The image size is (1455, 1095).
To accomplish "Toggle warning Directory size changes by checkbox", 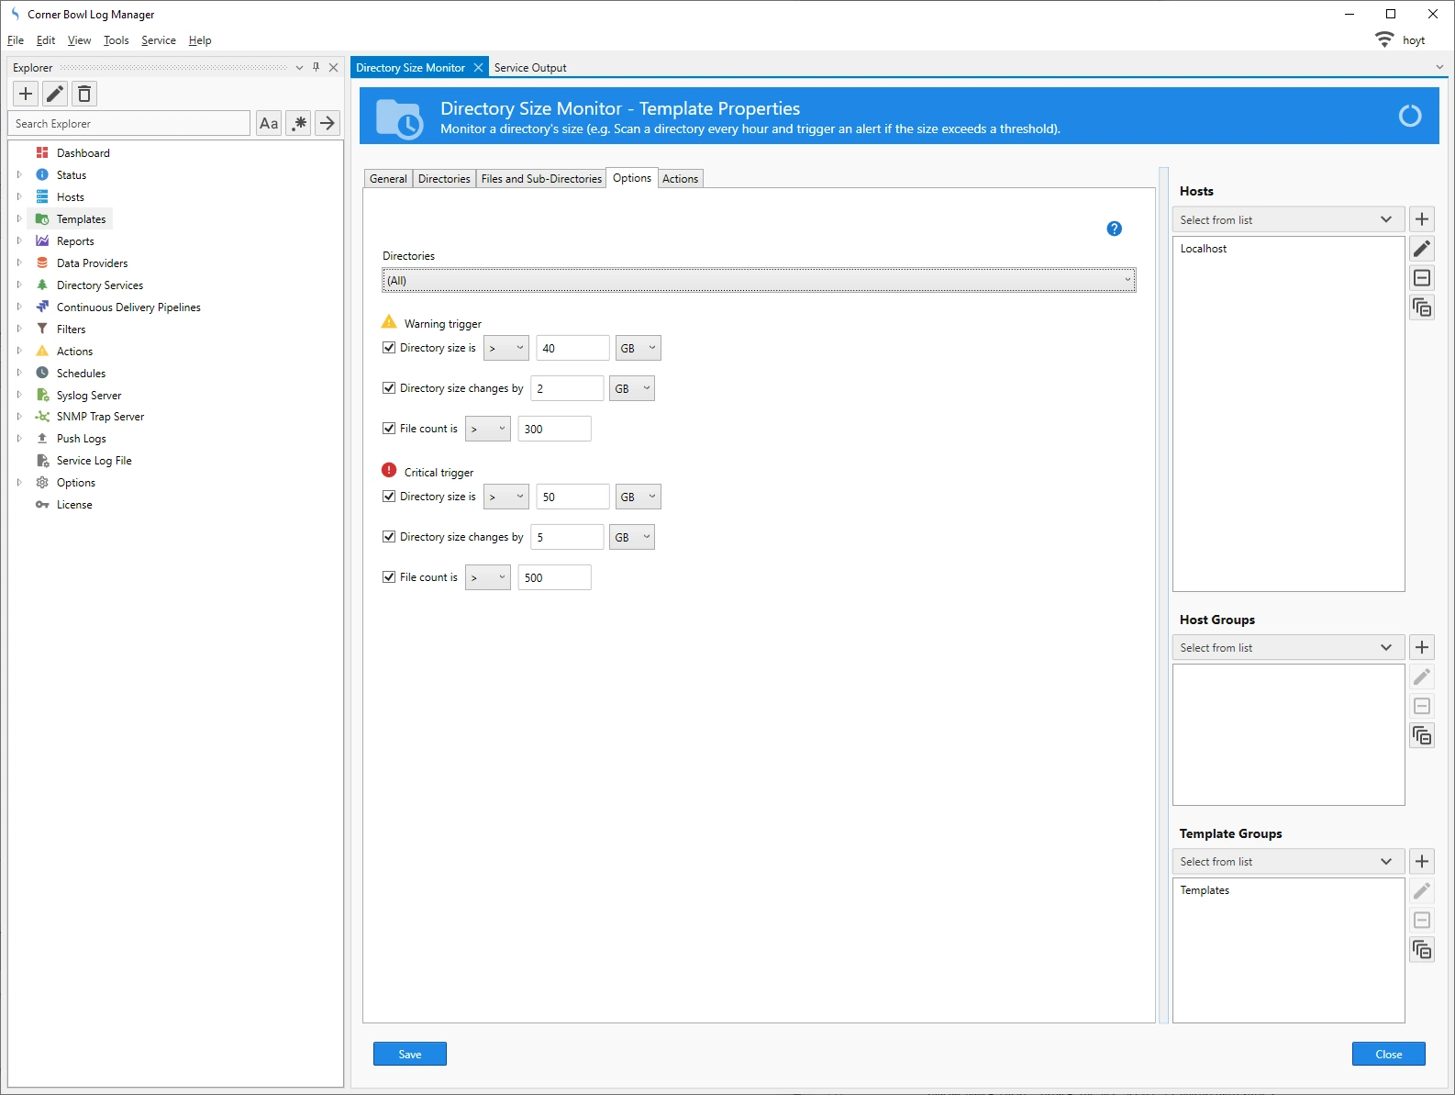I will (389, 388).
